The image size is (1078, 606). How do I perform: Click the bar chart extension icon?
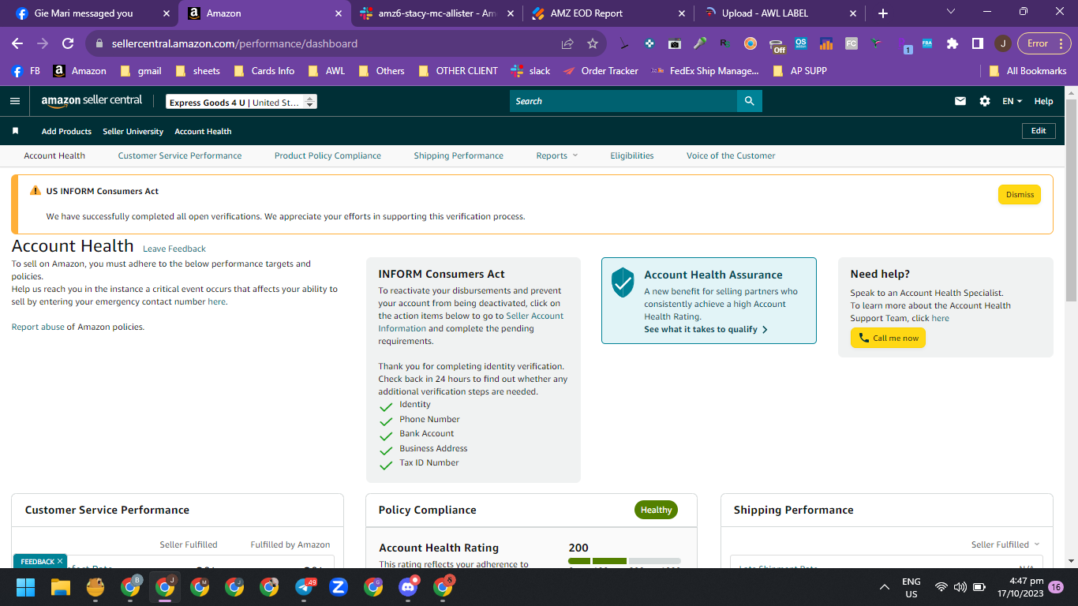[826, 43]
